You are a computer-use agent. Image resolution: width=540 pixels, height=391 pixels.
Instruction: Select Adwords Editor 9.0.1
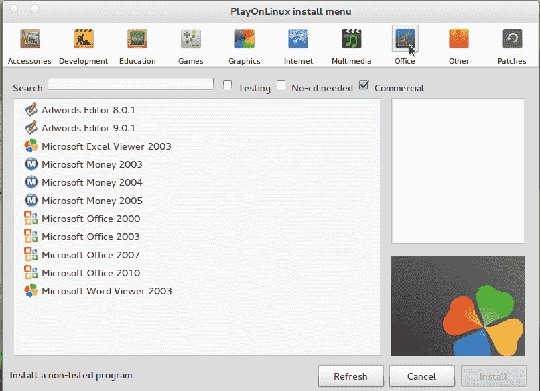click(x=86, y=127)
